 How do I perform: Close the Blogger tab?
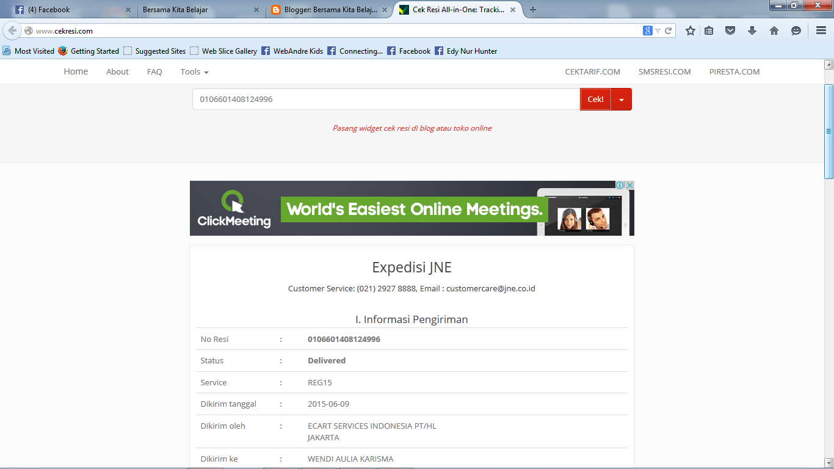pyautogui.click(x=384, y=10)
